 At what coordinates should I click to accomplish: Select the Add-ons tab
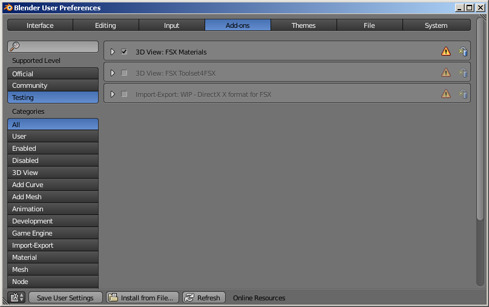click(238, 25)
